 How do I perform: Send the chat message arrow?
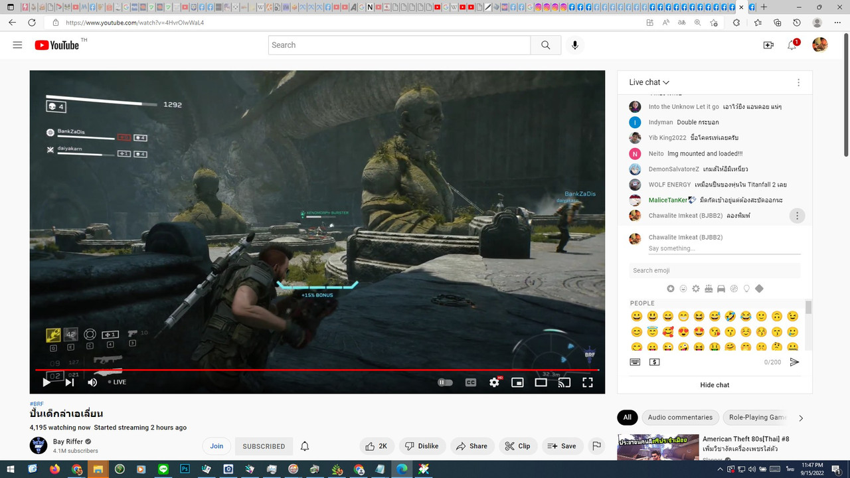794,362
